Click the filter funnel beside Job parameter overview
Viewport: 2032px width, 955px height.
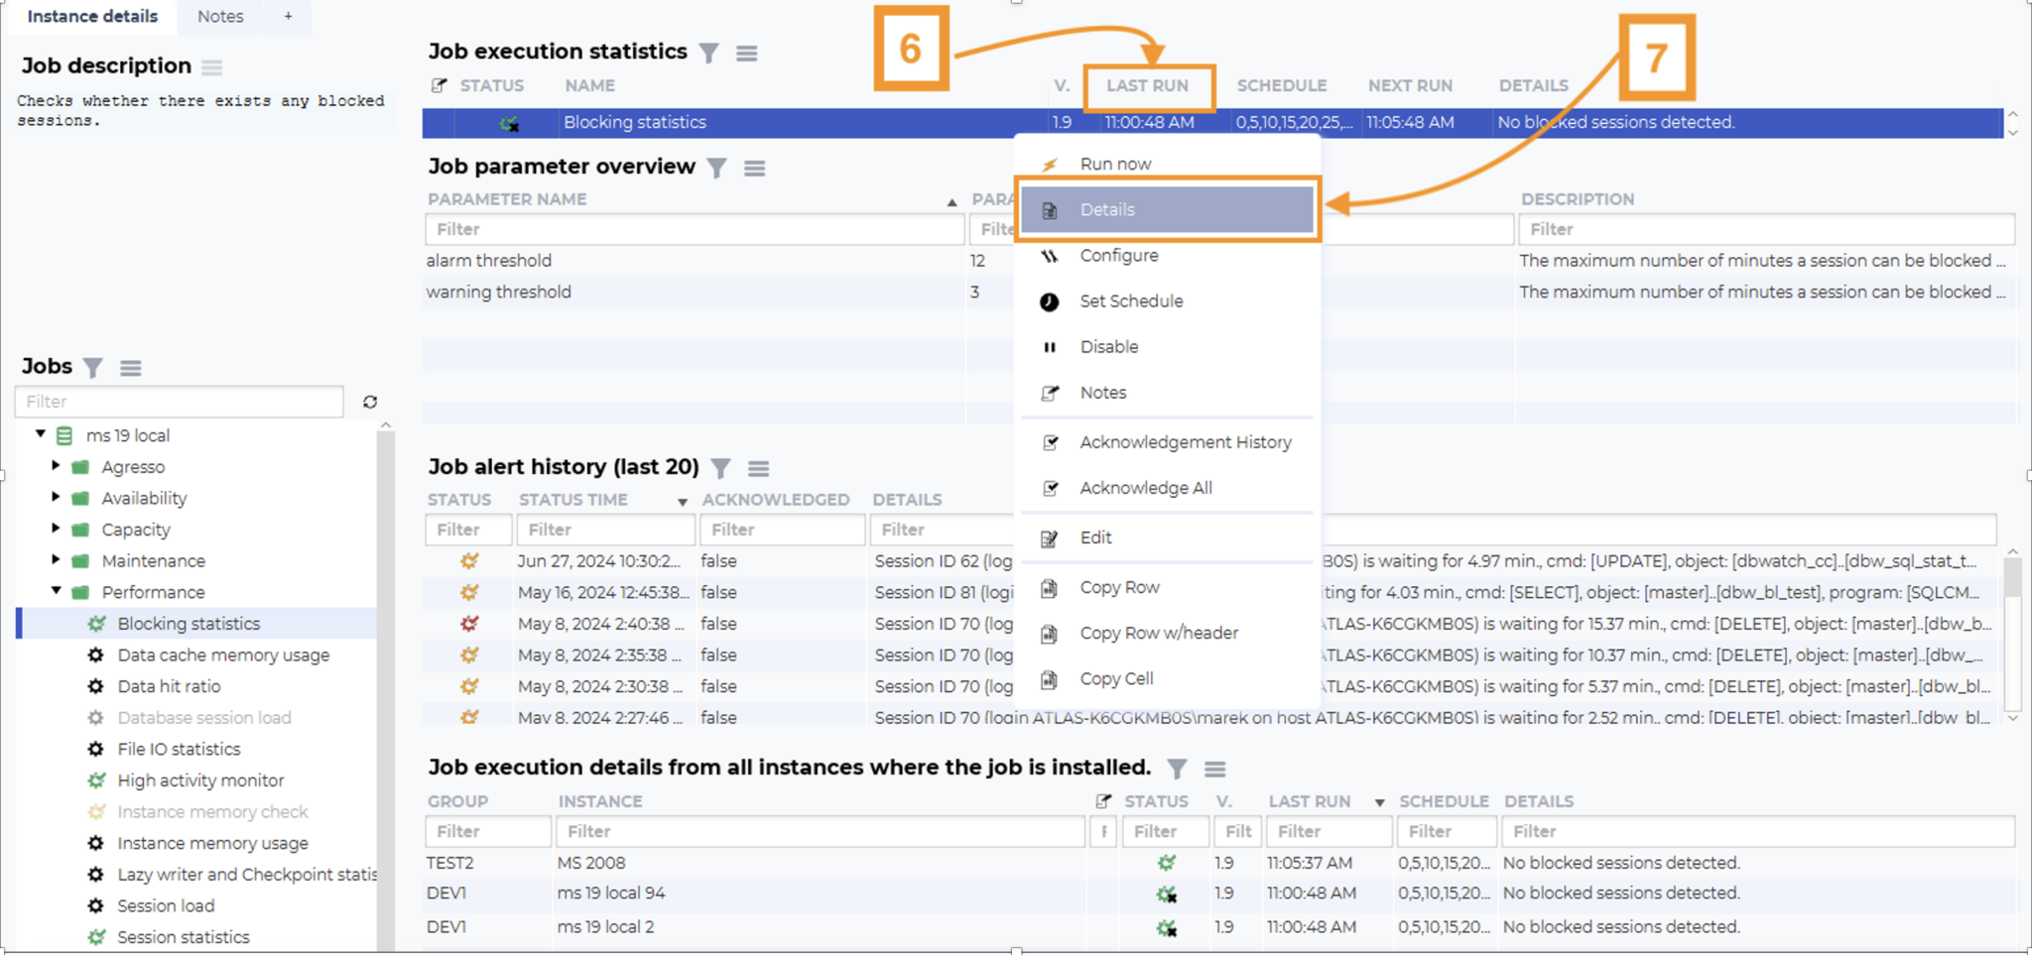pyautogui.click(x=716, y=168)
